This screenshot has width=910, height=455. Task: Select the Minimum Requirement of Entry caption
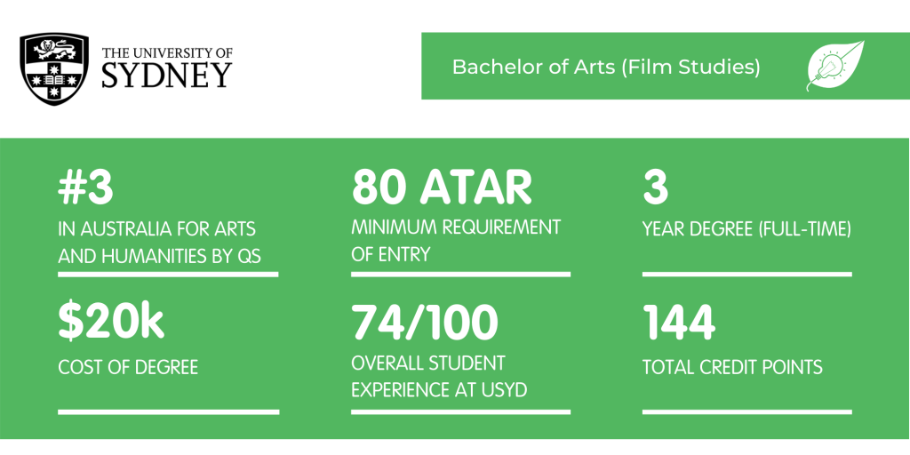[455, 240]
